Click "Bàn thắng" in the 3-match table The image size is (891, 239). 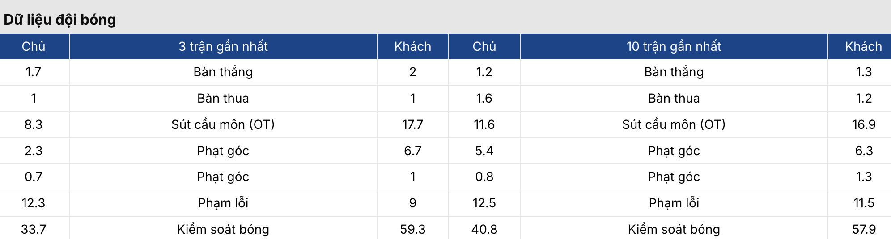223,72
